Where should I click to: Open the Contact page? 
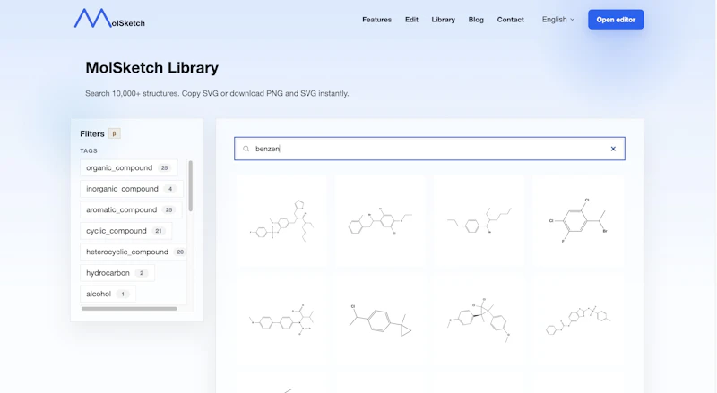[x=510, y=20]
